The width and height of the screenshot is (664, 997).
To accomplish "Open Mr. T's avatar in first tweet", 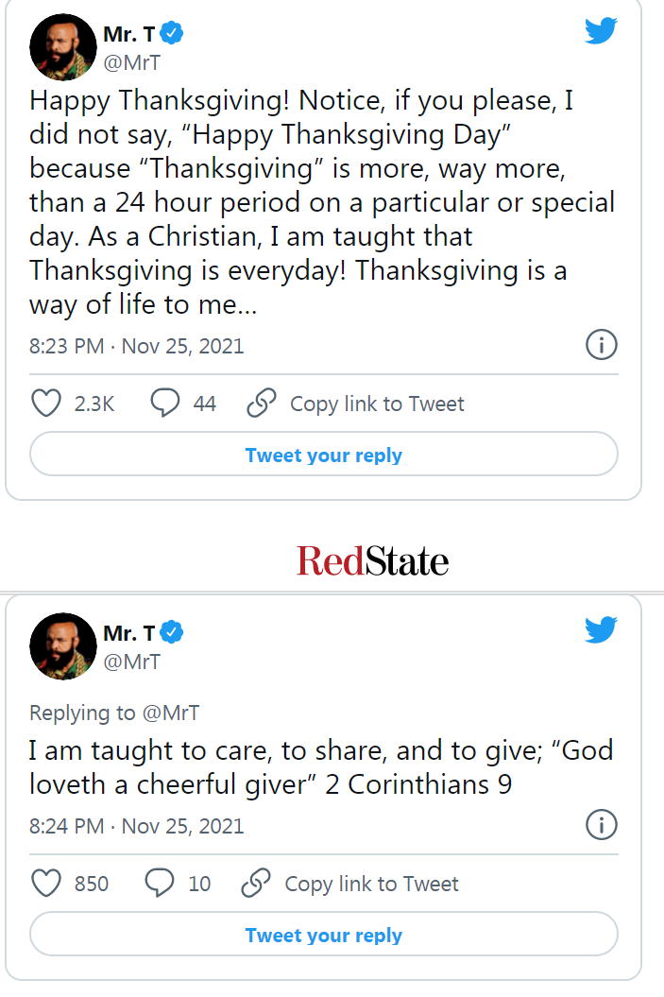I will click(x=63, y=47).
